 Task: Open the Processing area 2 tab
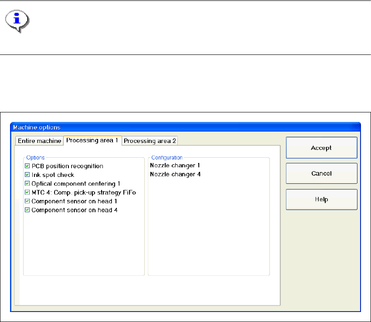(x=150, y=141)
